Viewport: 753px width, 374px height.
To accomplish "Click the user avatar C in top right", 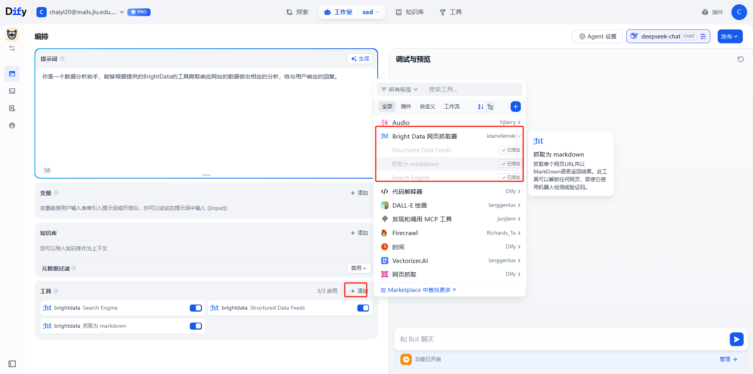I will [739, 12].
